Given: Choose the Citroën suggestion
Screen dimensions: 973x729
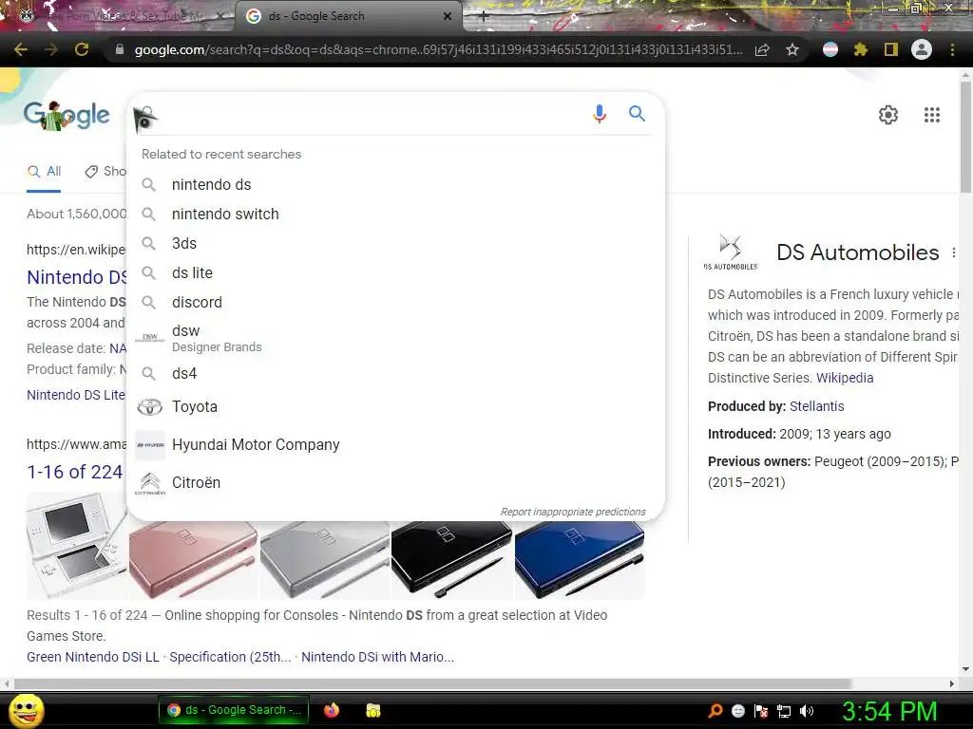Looking at the screenshot, I should click(395, 482).
